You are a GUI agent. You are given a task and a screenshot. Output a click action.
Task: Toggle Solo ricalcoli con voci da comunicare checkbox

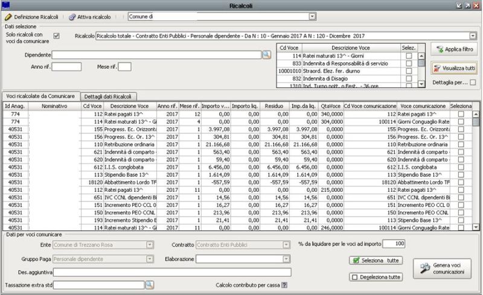point(57,36)
